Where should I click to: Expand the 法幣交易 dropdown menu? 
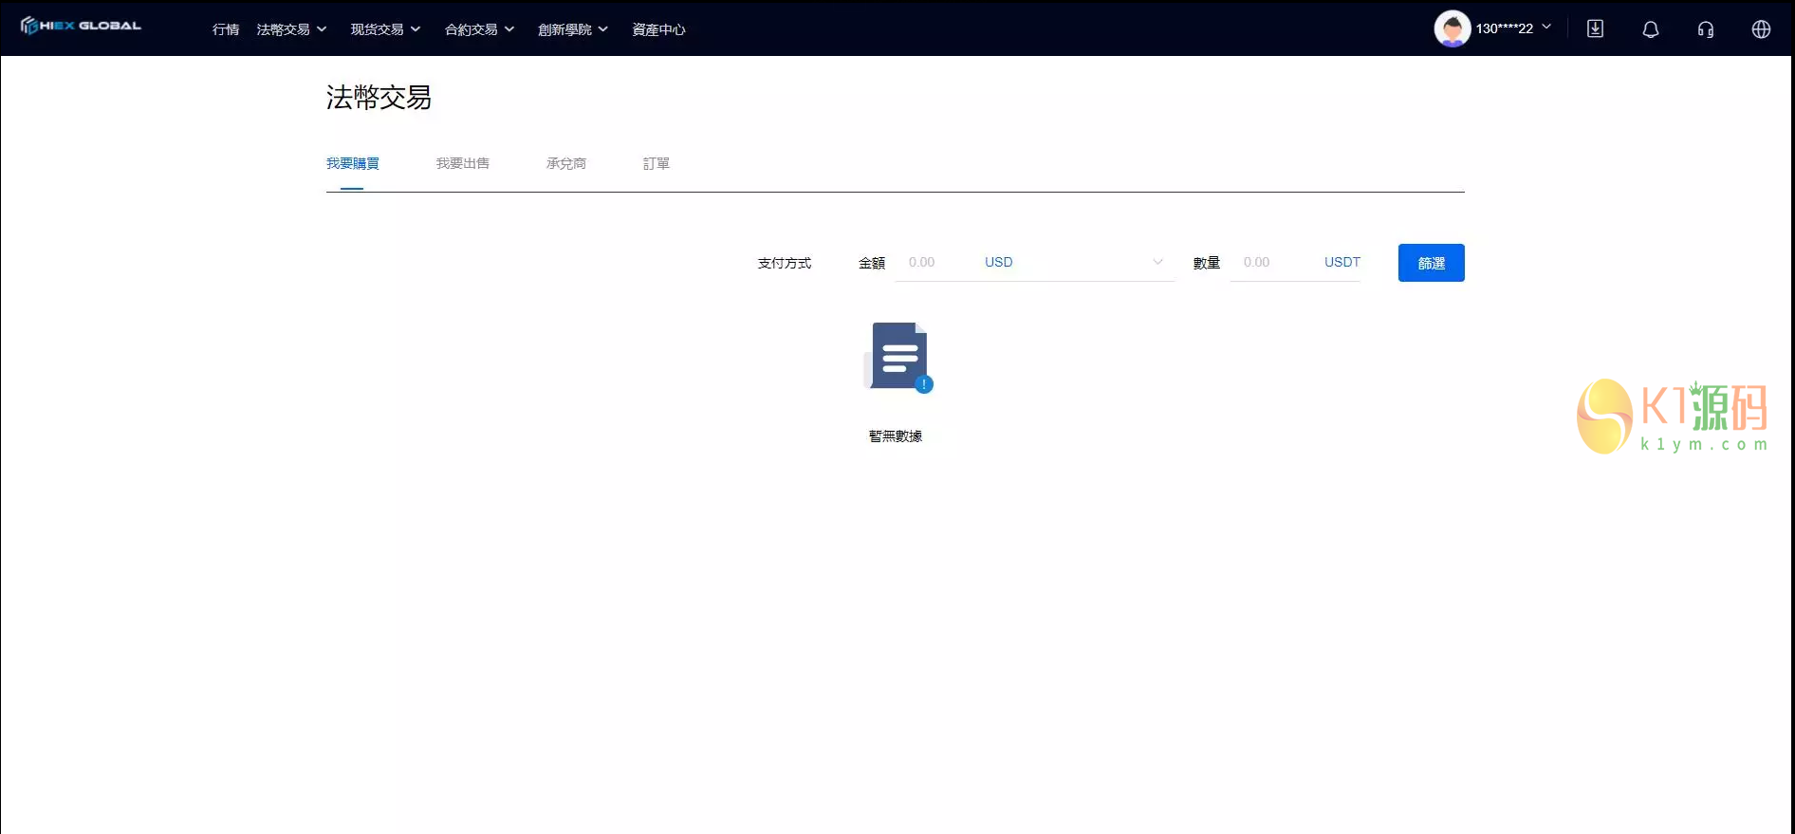click(x=291, y=29)
